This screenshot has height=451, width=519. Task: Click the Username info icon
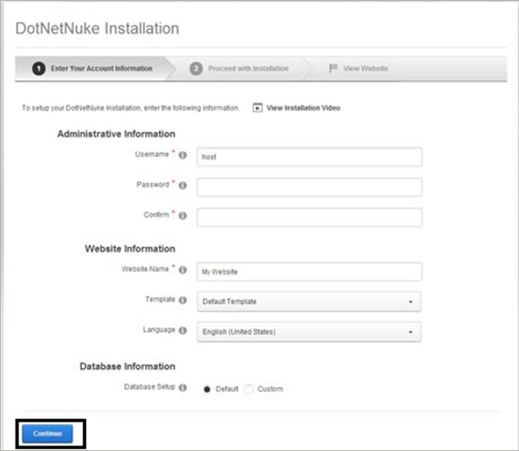coord(183,155)
